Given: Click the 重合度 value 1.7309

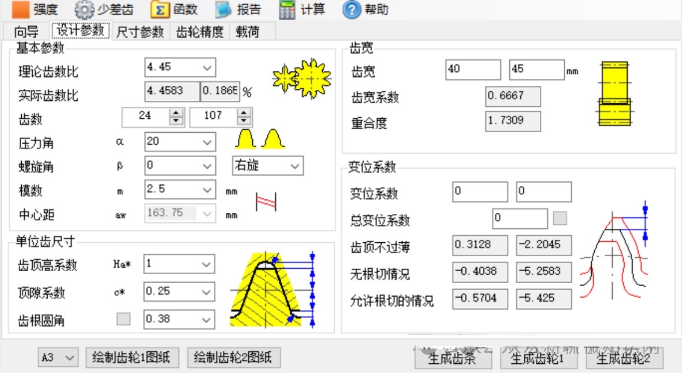Looking at the screenshot, I should [513, 122].
